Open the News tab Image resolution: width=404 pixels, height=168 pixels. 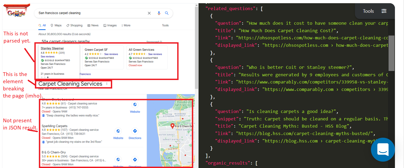point(93,26)
